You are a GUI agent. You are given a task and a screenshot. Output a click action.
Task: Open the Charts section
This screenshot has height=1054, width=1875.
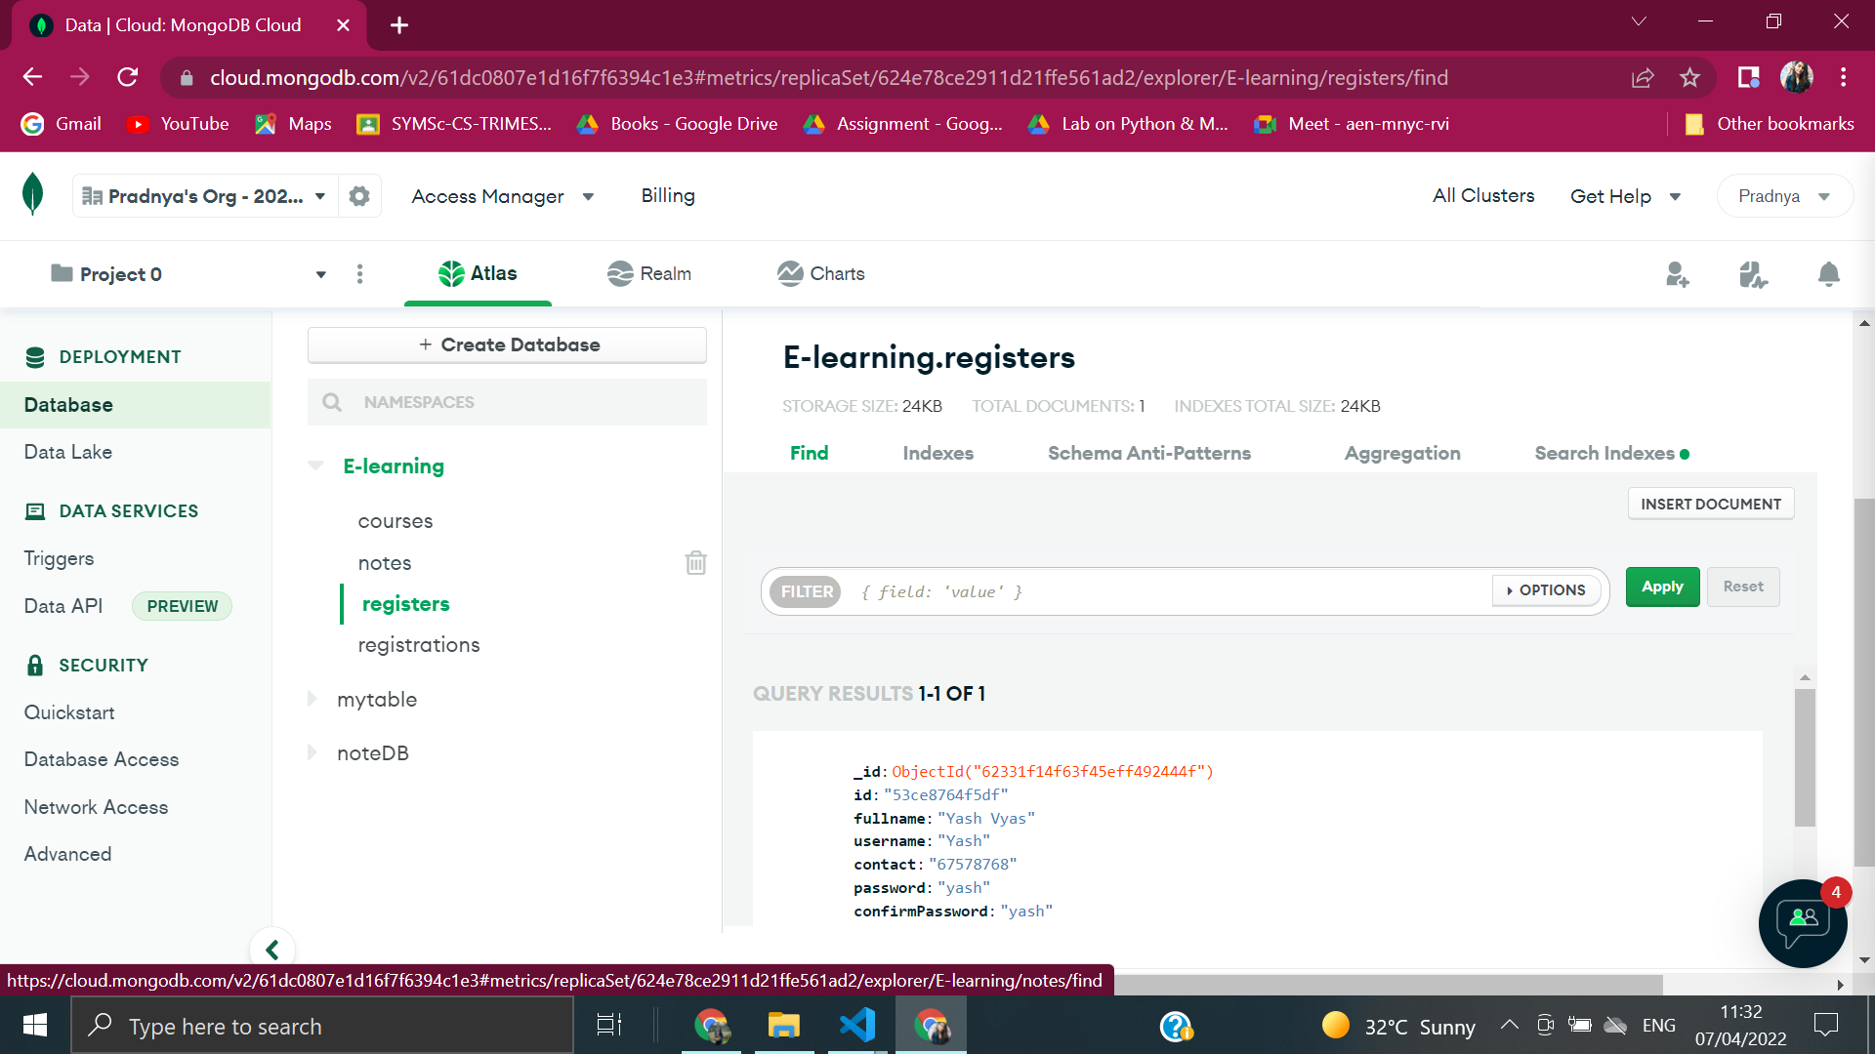tap(821, 274)
